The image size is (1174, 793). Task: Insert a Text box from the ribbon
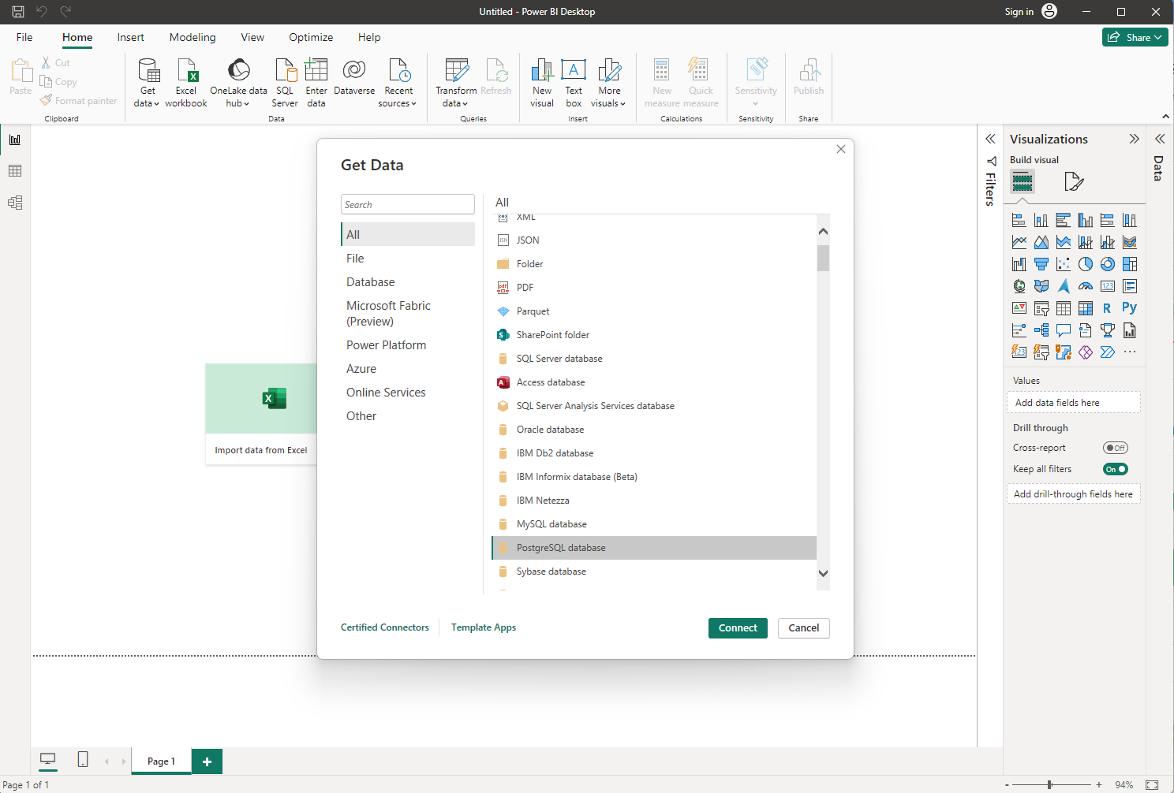pyautogui.click(x=574, y=83)
